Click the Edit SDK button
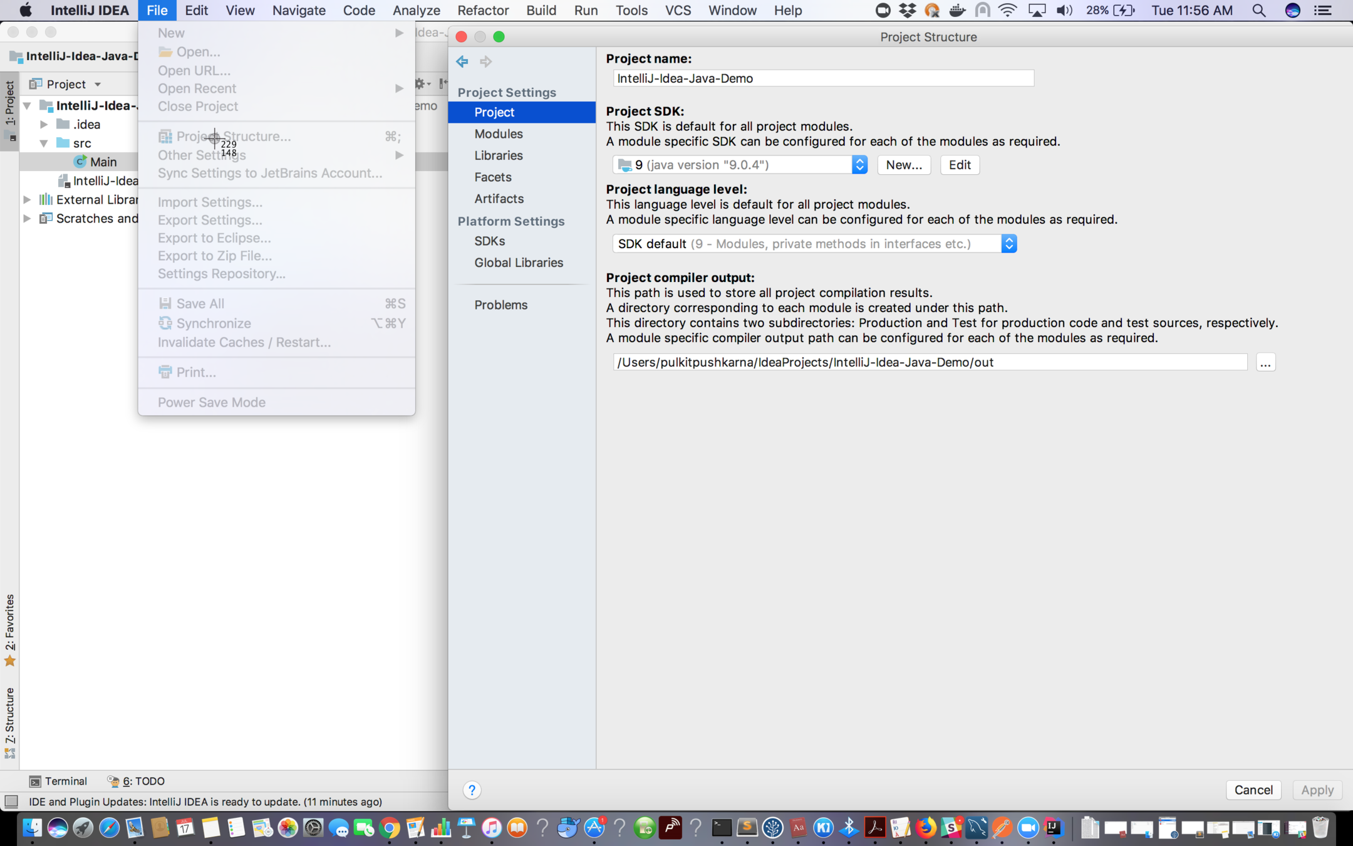 (960, 165)
